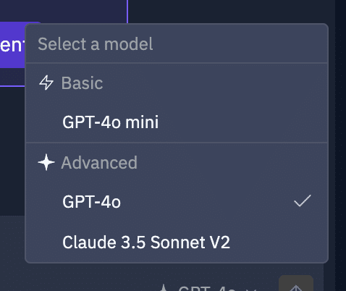Viewport: 346px width, 291px height.
Task: Click the 'Select a model' header text
Action: click(x=96, y=44)
